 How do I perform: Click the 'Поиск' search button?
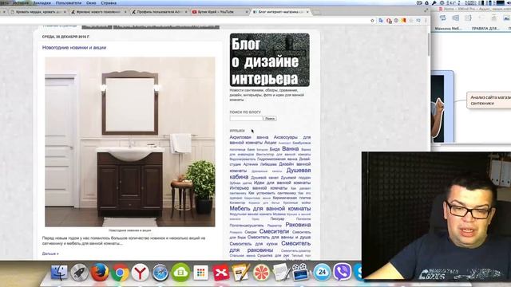click(x=270, y=119)
